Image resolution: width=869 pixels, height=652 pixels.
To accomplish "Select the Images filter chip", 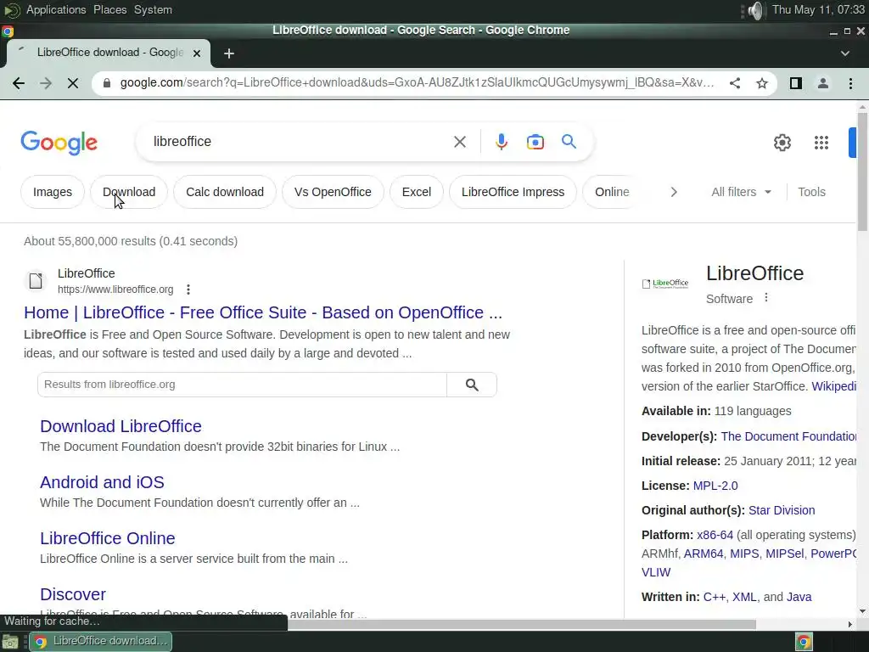I will 53,192.
